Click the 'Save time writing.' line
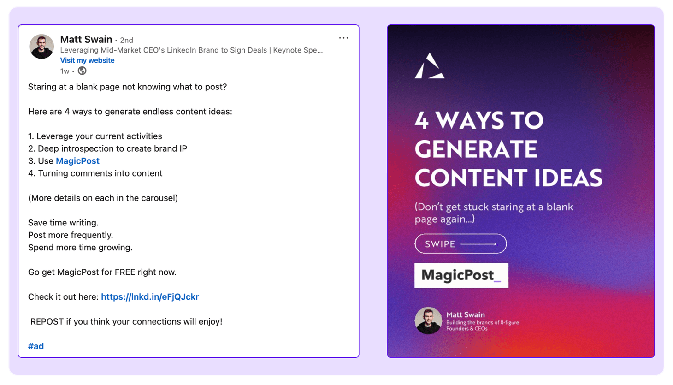Screen dimensions: 673x385 click(63, 223)
